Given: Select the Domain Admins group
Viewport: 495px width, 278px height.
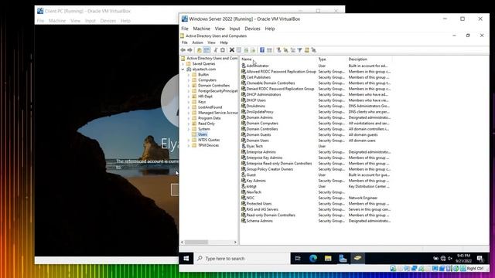Looking at the screenshot, I should 259,117.
